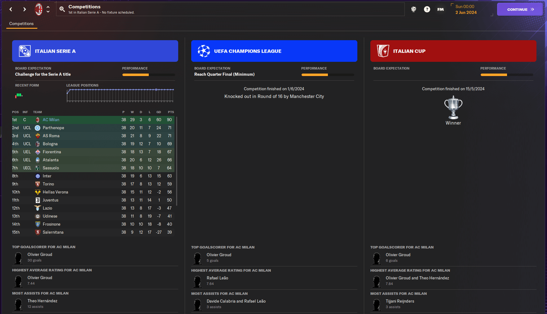Select the Competitions tab
Viewport: 547px width, 314px height.
tap(21, 24)
